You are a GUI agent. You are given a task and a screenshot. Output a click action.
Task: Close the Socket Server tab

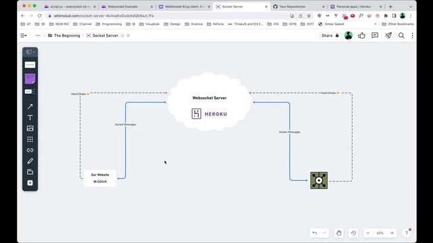pos(266,7)
